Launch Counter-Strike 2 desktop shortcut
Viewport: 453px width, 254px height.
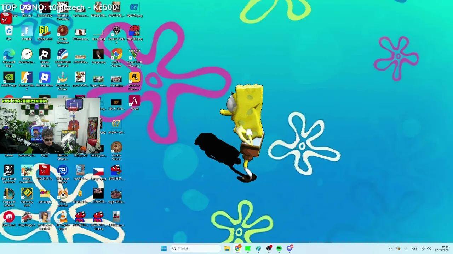pyautogui.click(x=27, y=81)
